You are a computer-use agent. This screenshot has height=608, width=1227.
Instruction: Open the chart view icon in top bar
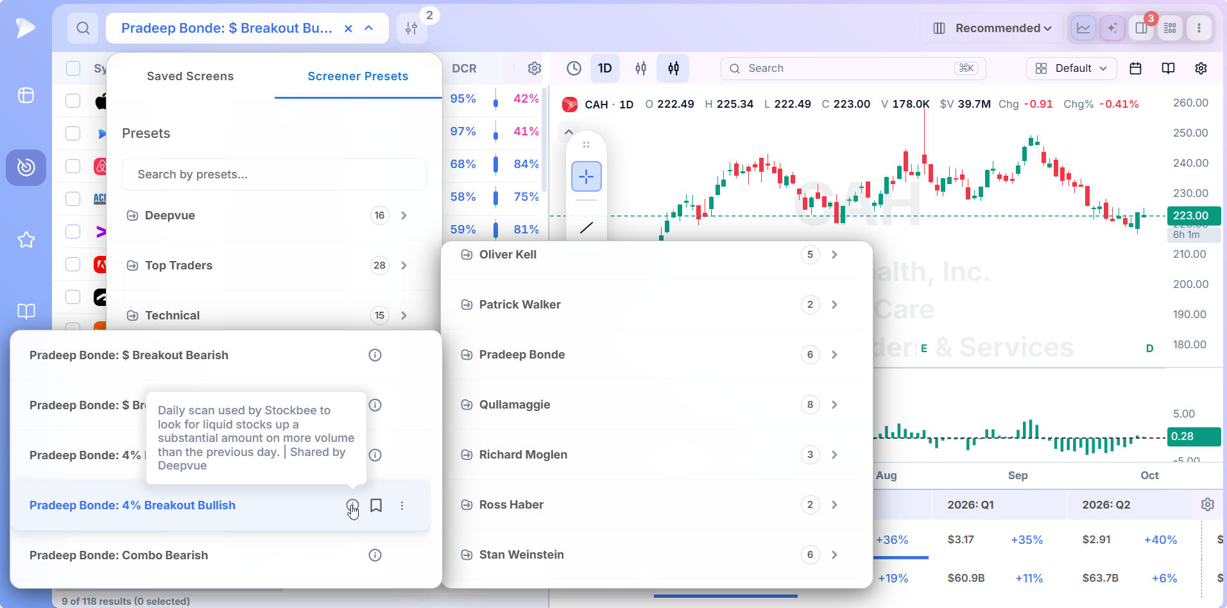click(1083, 28)
